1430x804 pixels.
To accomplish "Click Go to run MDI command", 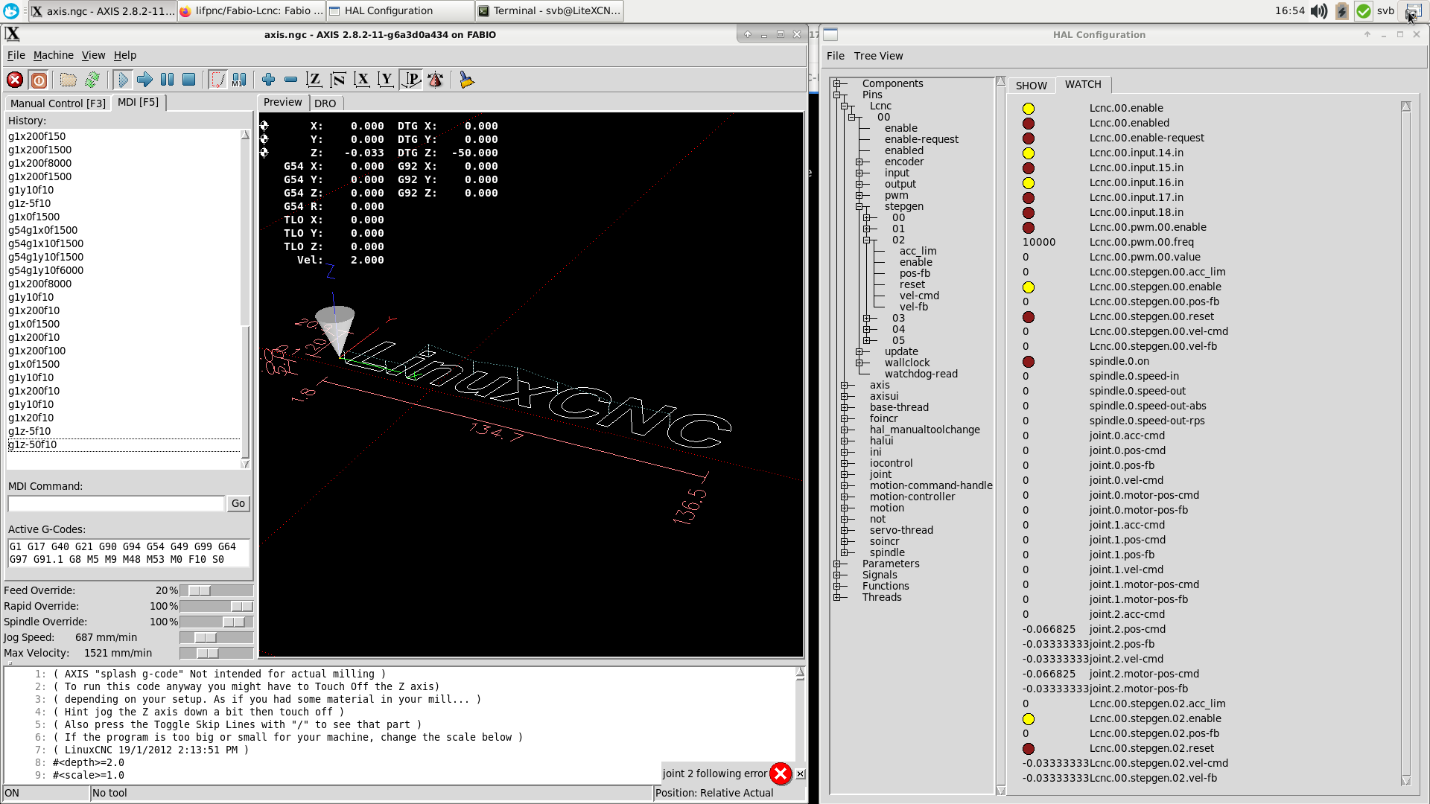I will tap(238, 504).
